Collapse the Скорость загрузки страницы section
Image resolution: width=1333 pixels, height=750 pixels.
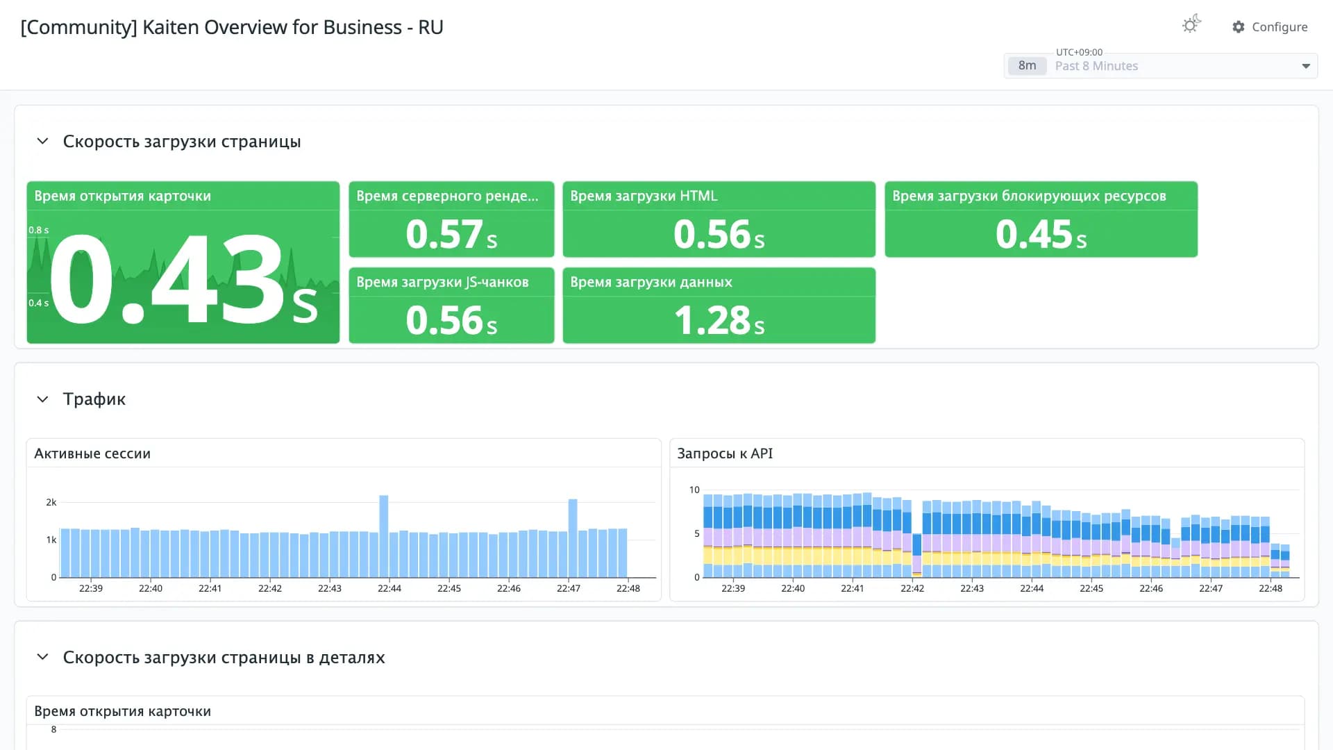pyautogui.click(x=42, y=141)
